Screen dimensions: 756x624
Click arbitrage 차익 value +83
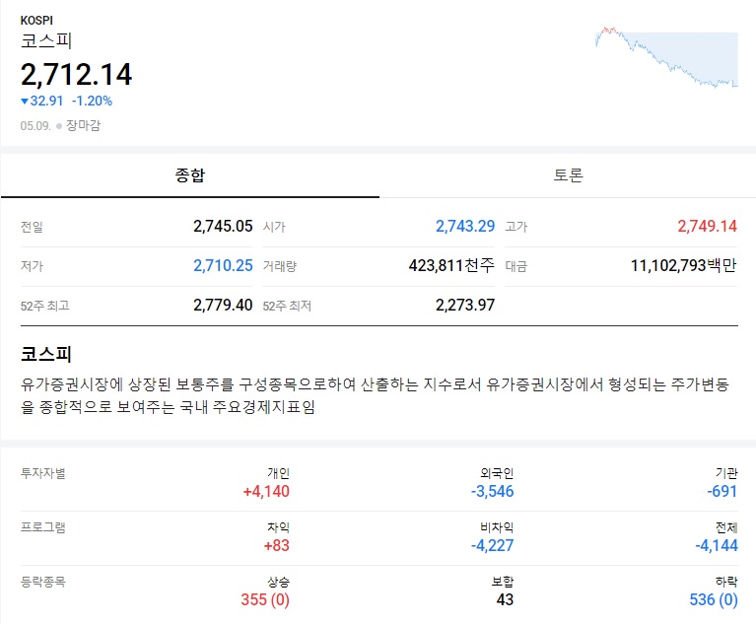[x=277, y=545]
